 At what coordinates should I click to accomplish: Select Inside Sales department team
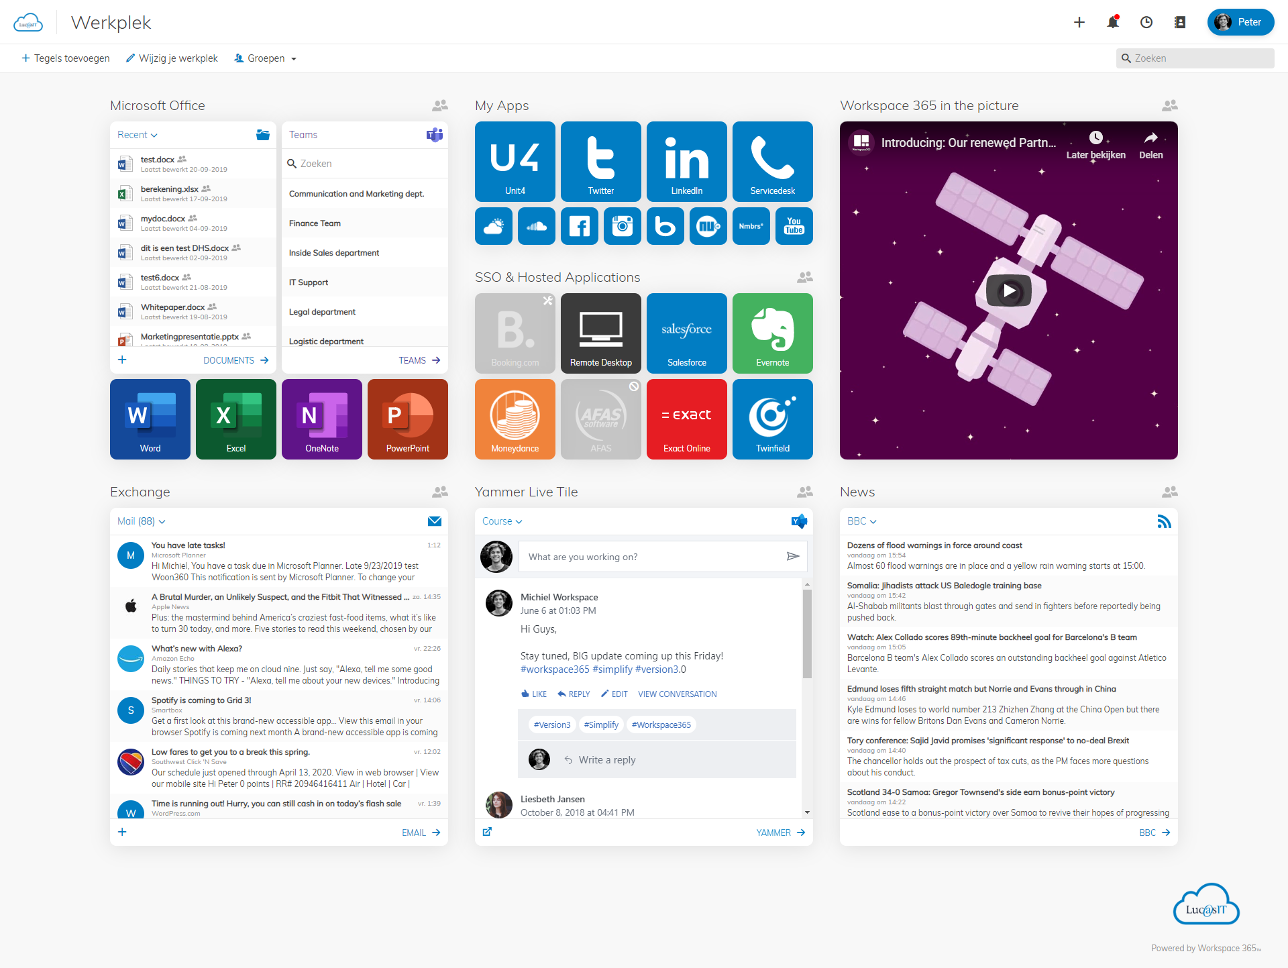pyautogui.click(x=365, y=253)
